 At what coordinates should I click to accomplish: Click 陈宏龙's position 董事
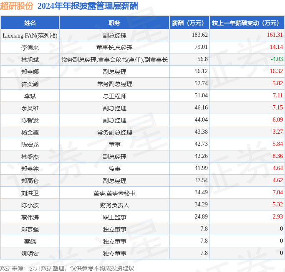click(x=114, y=145)
